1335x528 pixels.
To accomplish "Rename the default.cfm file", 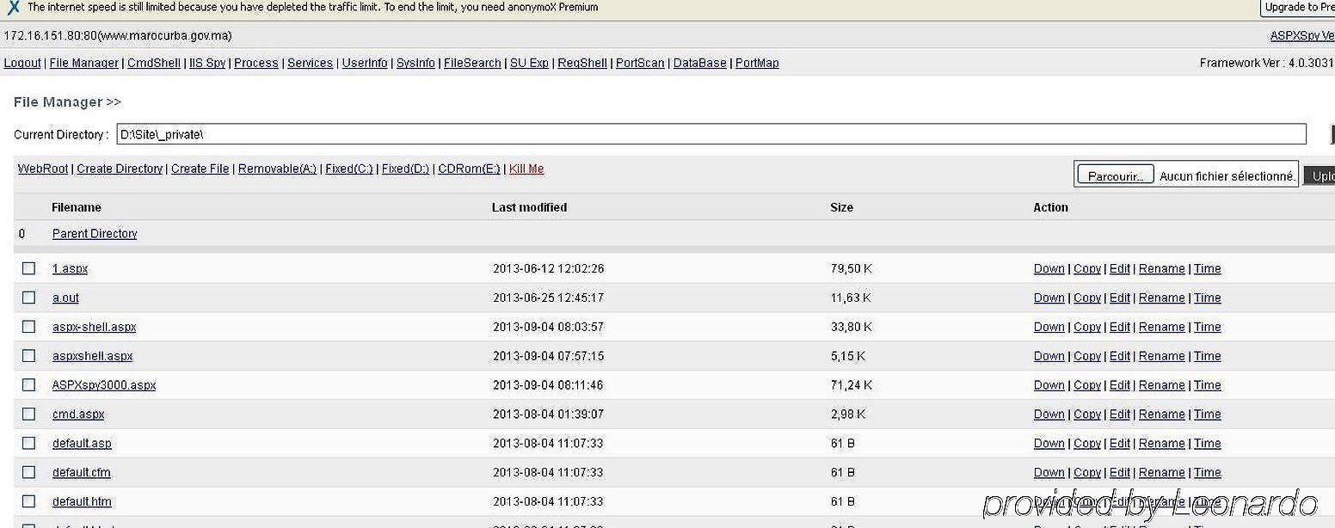I will point(1161,472).
